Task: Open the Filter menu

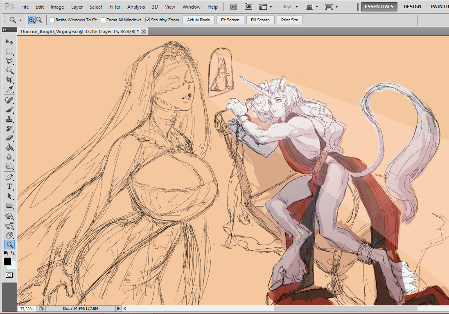Action: point(115,7)
